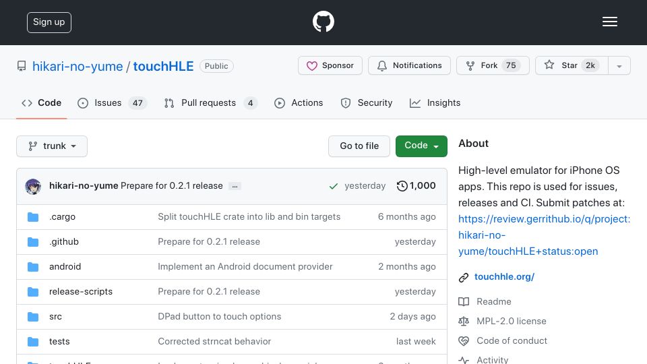Screen dimensions: 647x364
Task: Open the tests folder name
Action: point(59,342)
